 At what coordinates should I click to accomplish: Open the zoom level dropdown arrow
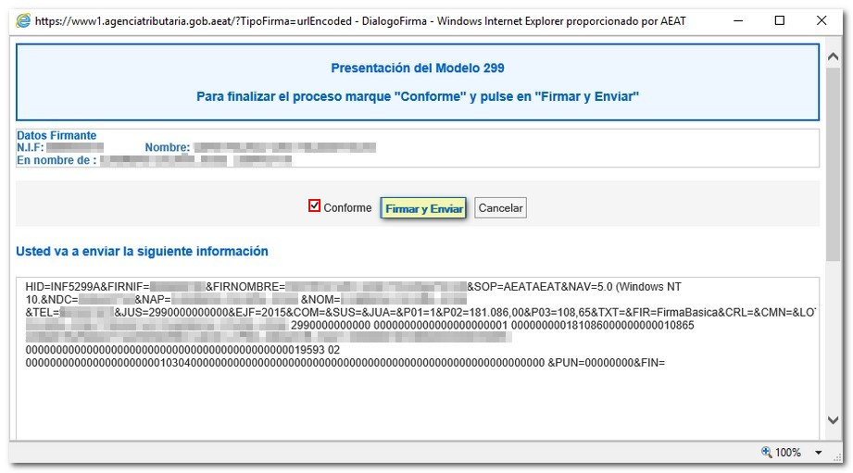(x=818, y=453)
